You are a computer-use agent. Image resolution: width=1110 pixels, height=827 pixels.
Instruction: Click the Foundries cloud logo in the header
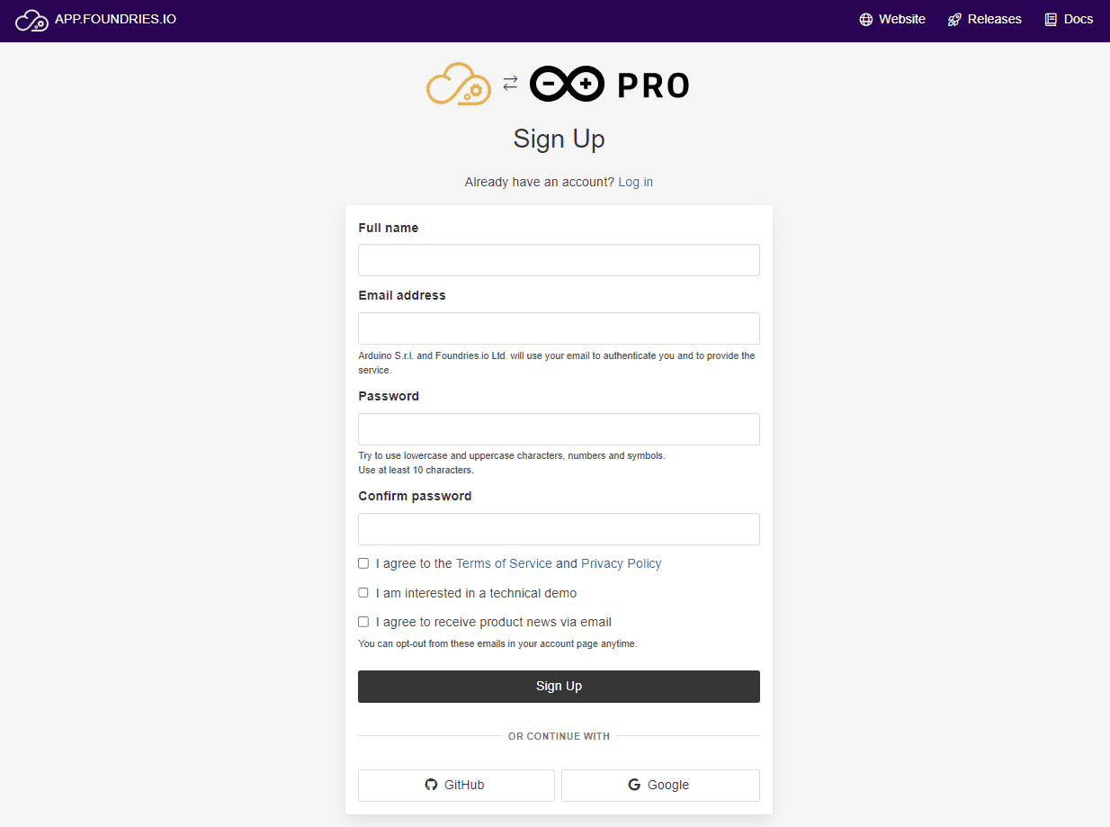(x=31, y=20)
